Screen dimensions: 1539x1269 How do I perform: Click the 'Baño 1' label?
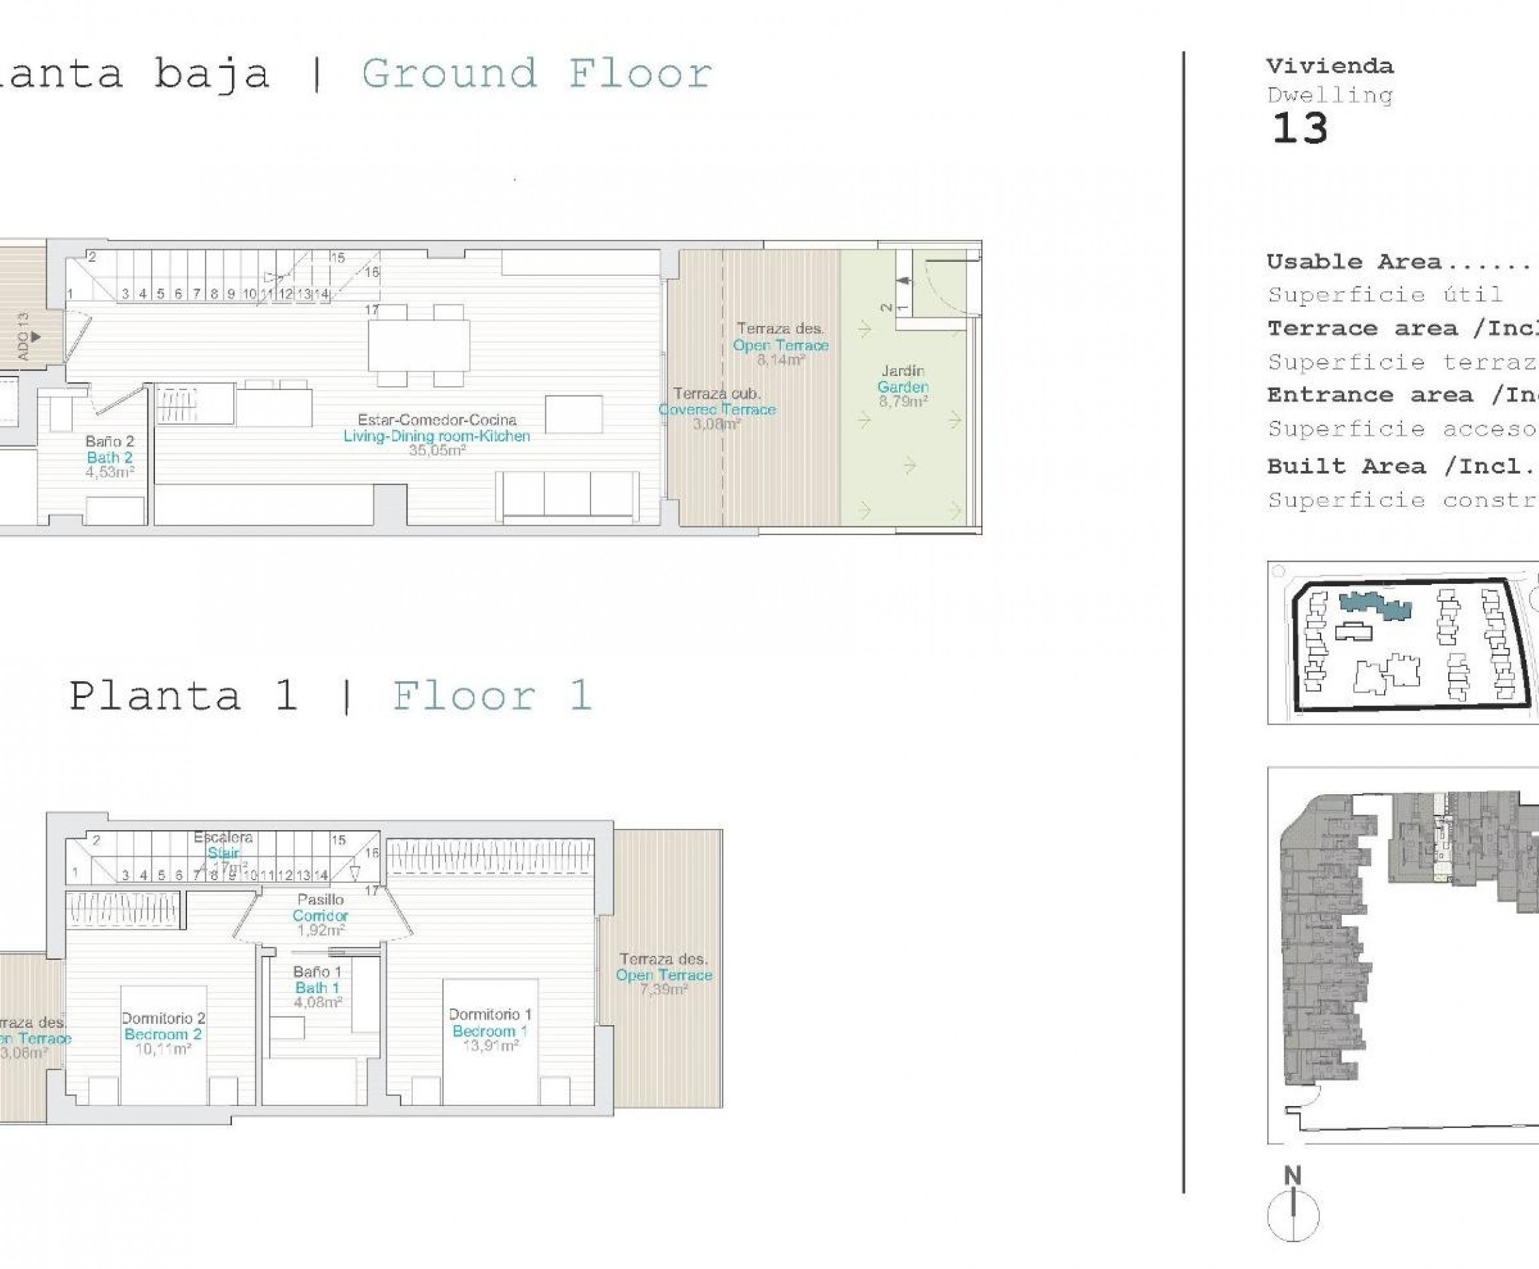pos(317,972)
